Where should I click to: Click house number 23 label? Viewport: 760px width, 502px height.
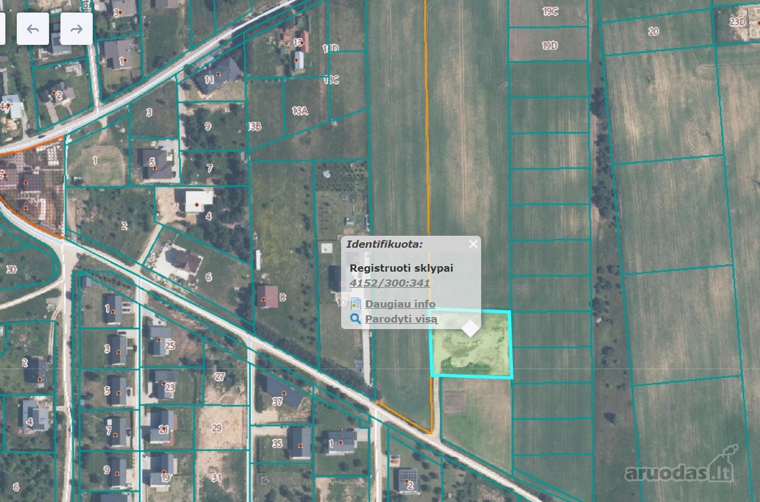[170, 387]
